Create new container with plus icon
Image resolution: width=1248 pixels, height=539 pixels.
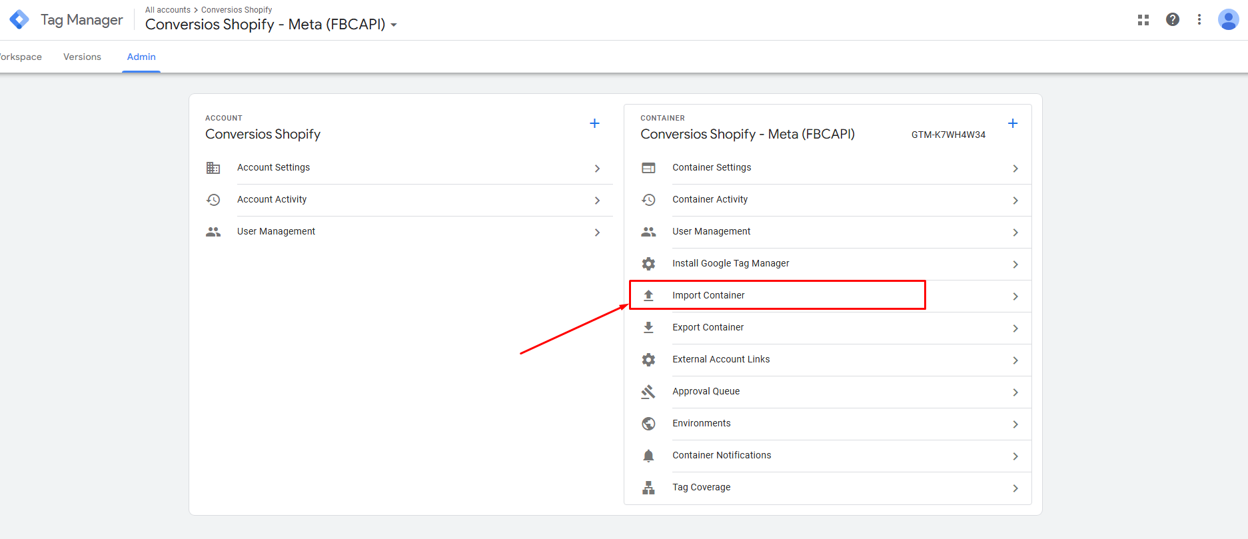point(1013,123)
